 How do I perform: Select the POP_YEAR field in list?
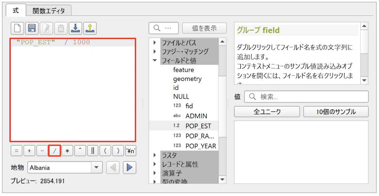click(x=201, y=146)
